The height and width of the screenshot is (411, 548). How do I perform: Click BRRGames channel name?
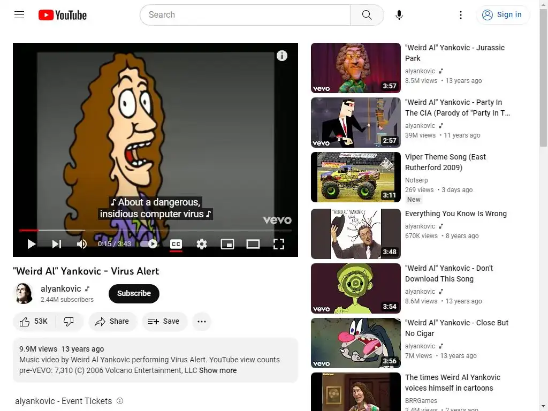pyautogui.click(x=421, y=400)
